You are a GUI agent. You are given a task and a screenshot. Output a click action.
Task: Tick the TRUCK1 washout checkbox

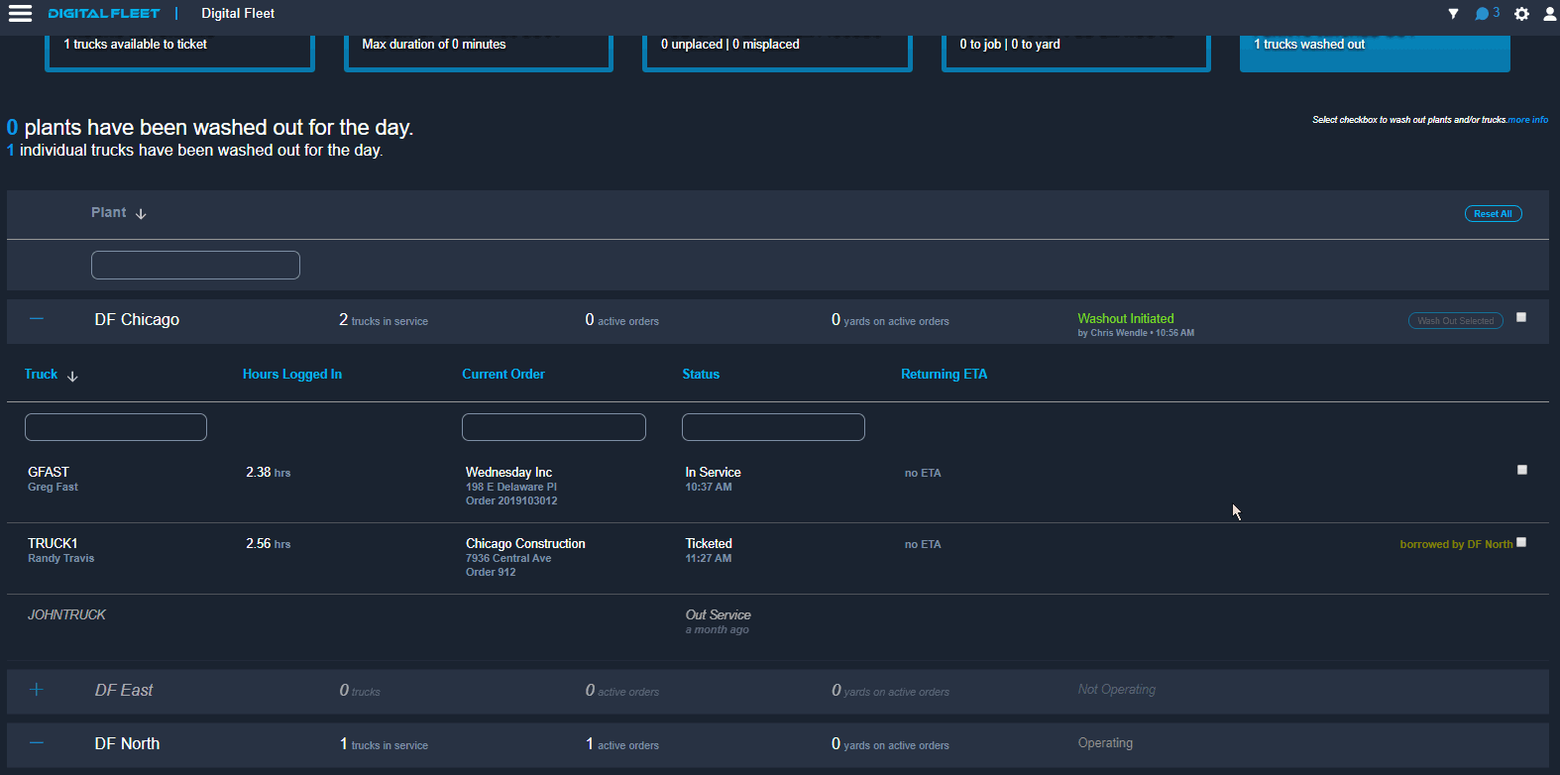(x=1521, y=542)
